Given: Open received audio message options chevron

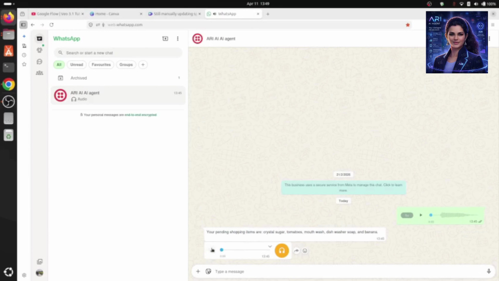Looking at the screenshot, I should click(x=270, y=247).
